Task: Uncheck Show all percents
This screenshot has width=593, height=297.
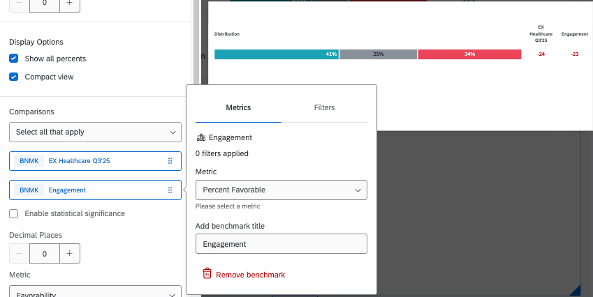Action: pyautogui.click(x=13, y=59)
